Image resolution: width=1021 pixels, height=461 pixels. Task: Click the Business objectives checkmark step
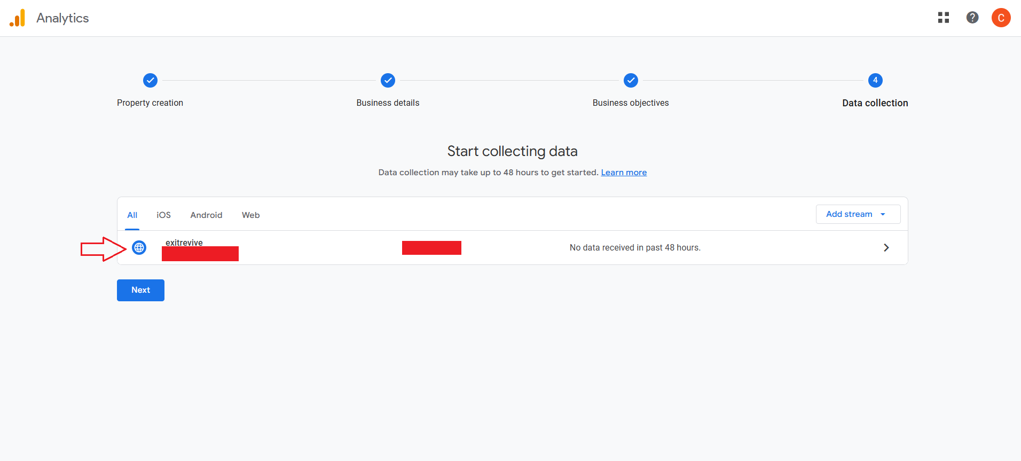tap(631, 81)
